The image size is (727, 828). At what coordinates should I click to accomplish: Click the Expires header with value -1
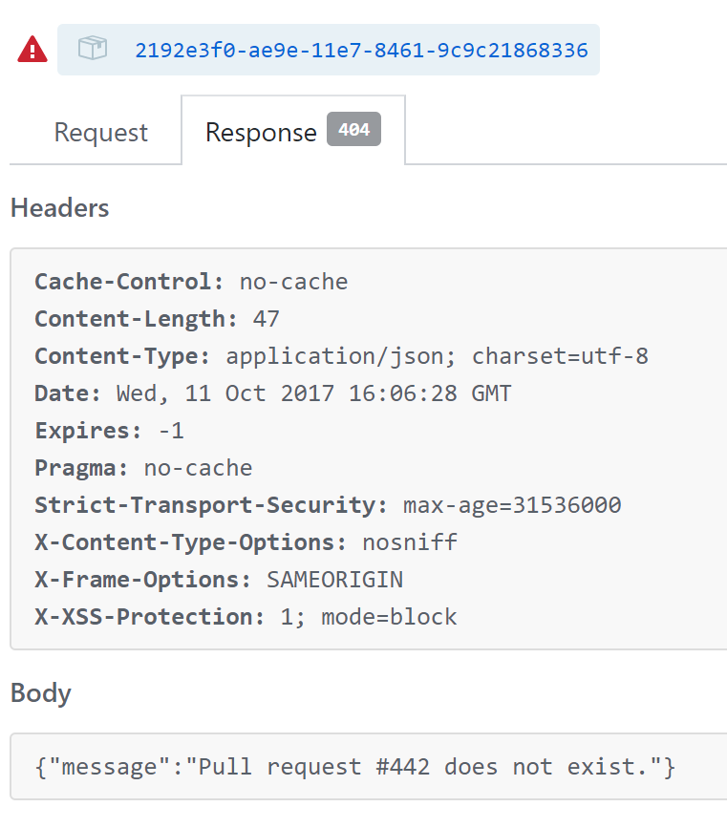[109, 431]
